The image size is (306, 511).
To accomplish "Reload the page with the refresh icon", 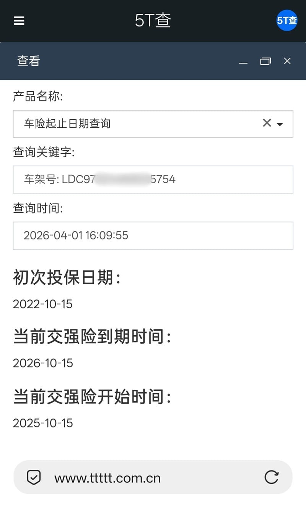I will pyautogui.click(x=271, y=477).
